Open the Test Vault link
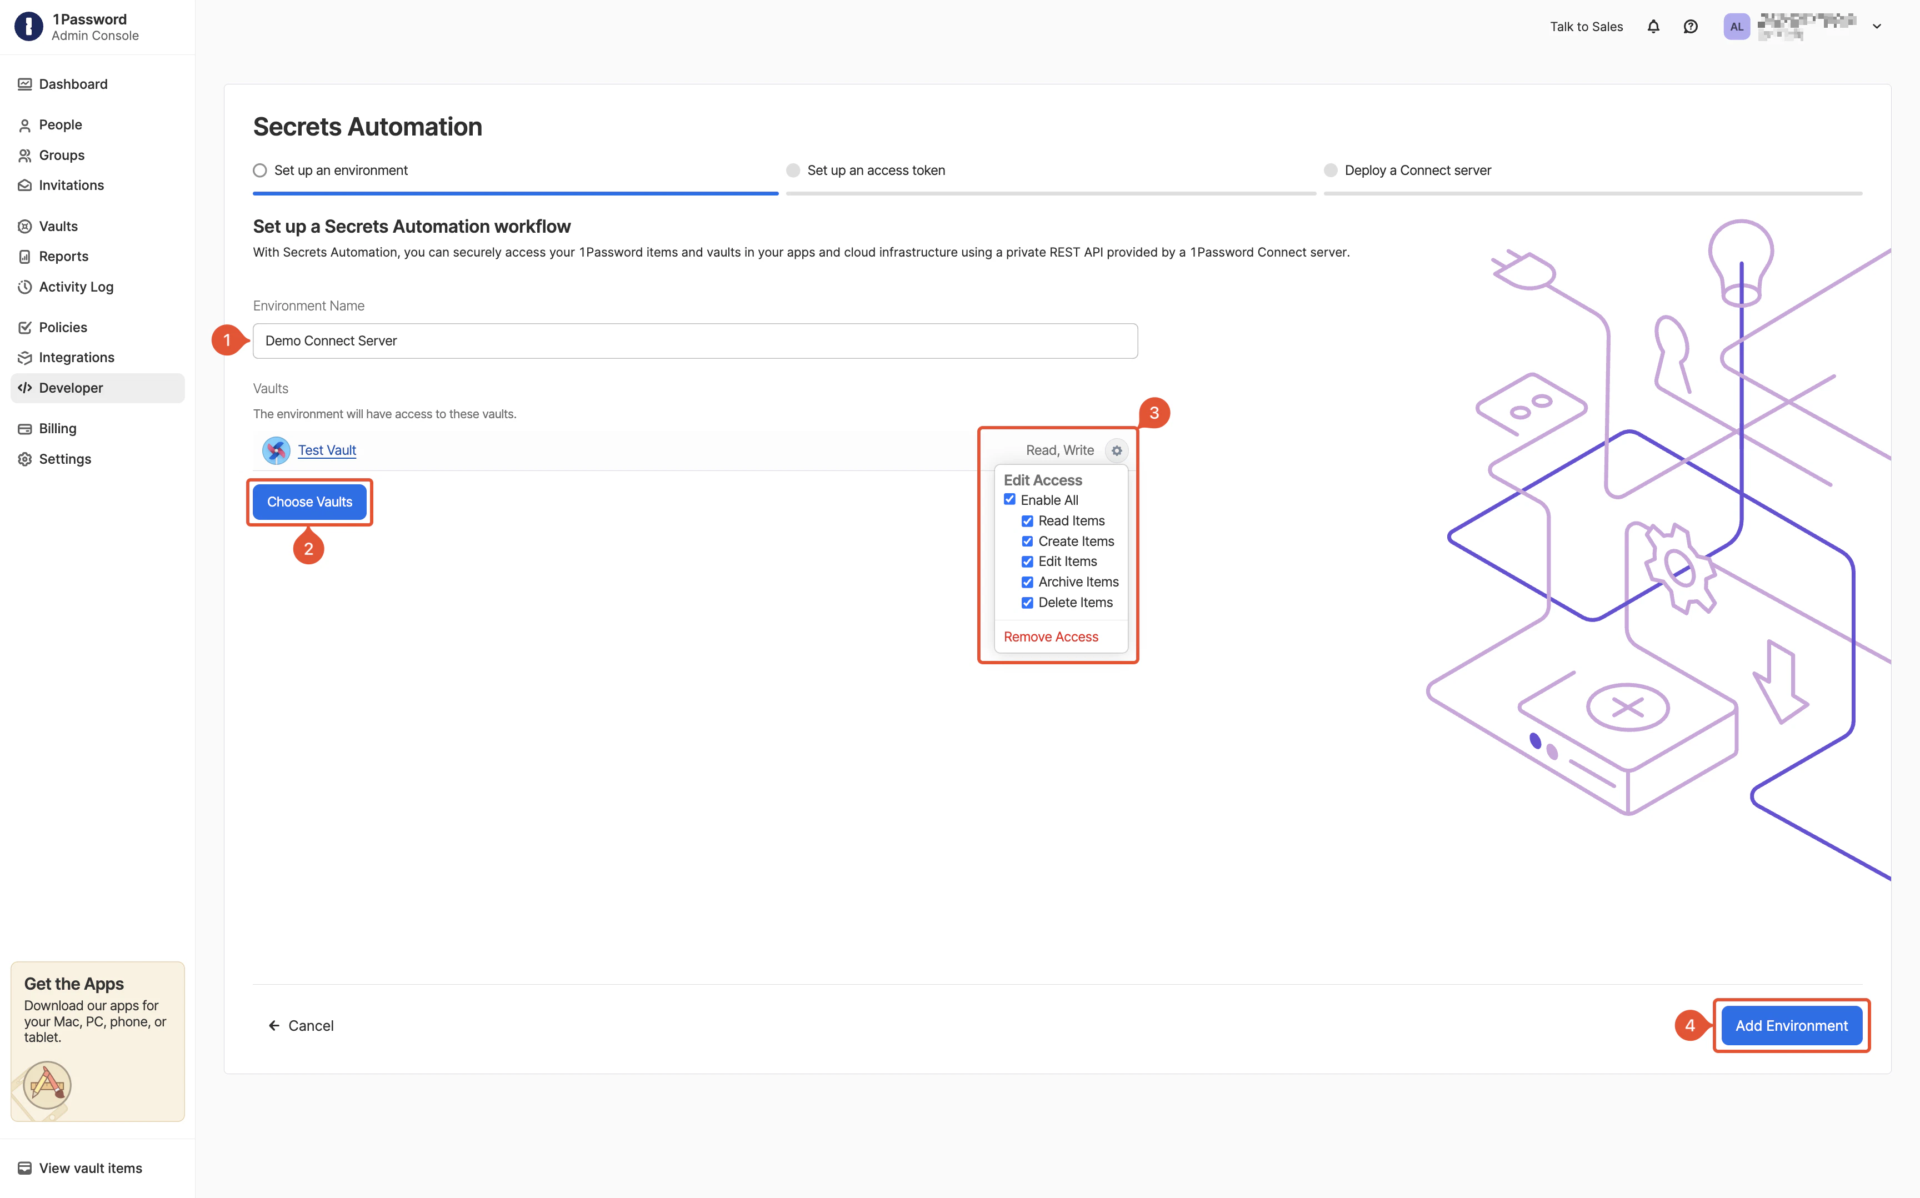Screen dimensions: 1920x1198 pos(327,450)
